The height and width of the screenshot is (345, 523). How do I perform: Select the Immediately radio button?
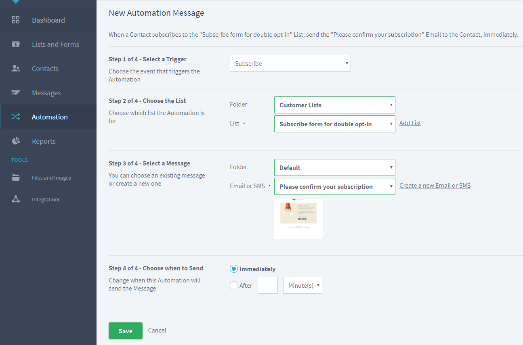pos(233,268)
